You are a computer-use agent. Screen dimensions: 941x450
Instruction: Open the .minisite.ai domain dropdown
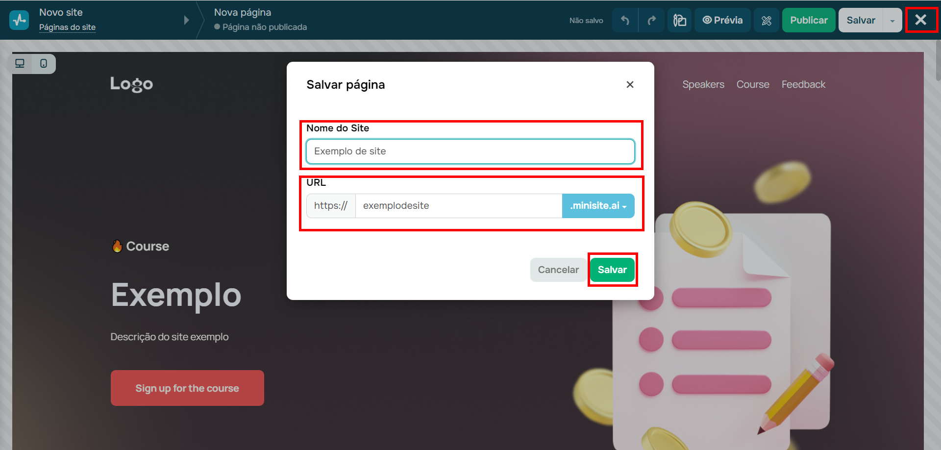[598, 206]
